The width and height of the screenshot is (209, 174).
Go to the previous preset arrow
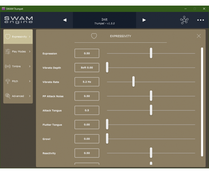(x=65, y=20)
